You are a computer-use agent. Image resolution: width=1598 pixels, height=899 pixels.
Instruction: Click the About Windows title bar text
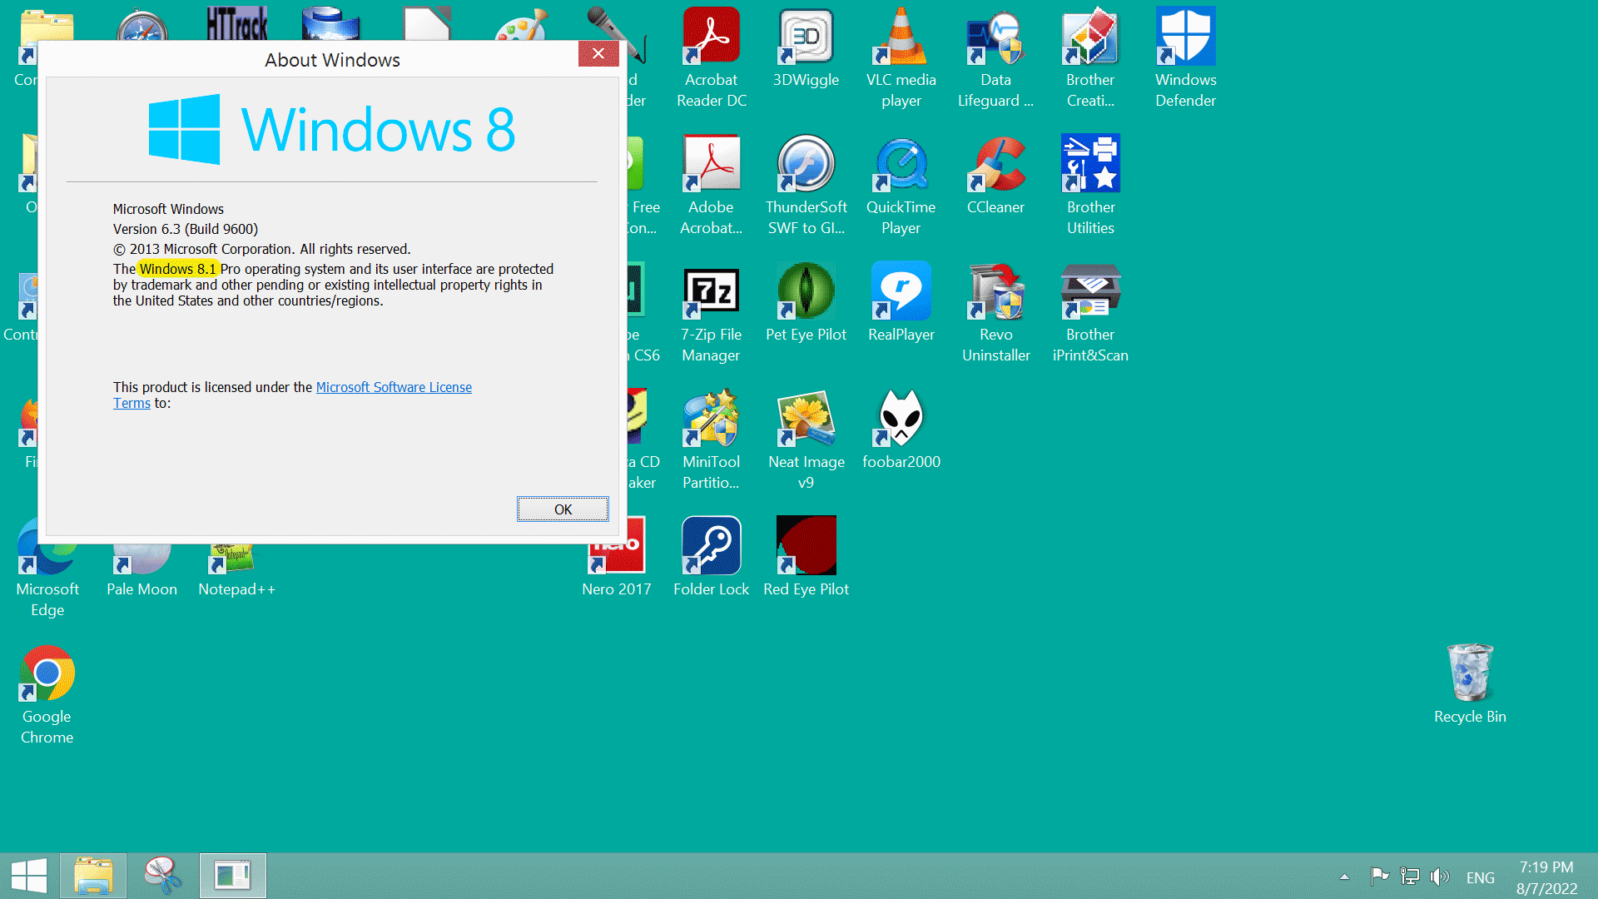click(x=332, y=60)
